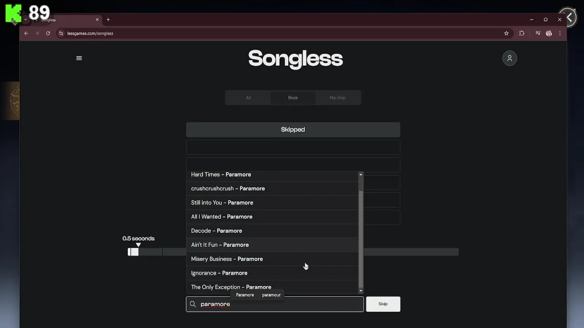Switch to the Songless browser tab

66,20
